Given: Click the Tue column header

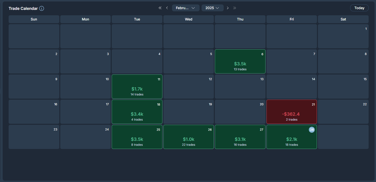Looking at the screenshot, I should [x=137, y=19].
